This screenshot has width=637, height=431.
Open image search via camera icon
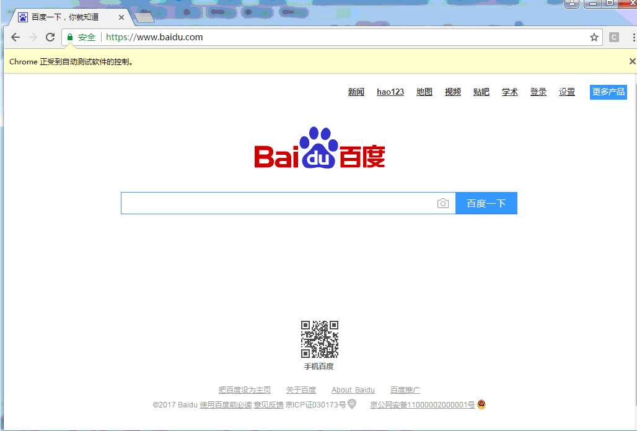(x=443, y=203)
